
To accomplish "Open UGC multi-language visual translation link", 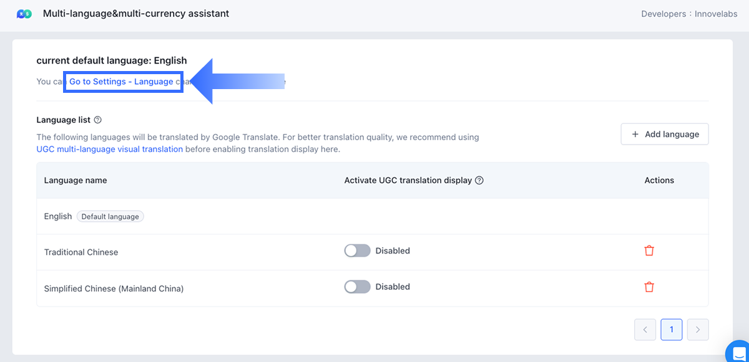I will pos(110,150).
